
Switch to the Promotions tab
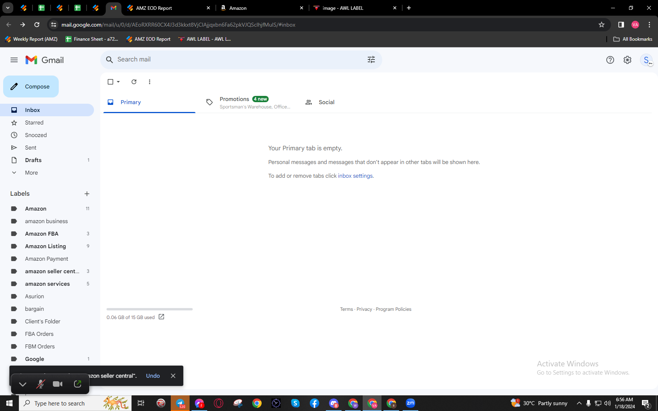pyautogui.click(x=248, y=102)
